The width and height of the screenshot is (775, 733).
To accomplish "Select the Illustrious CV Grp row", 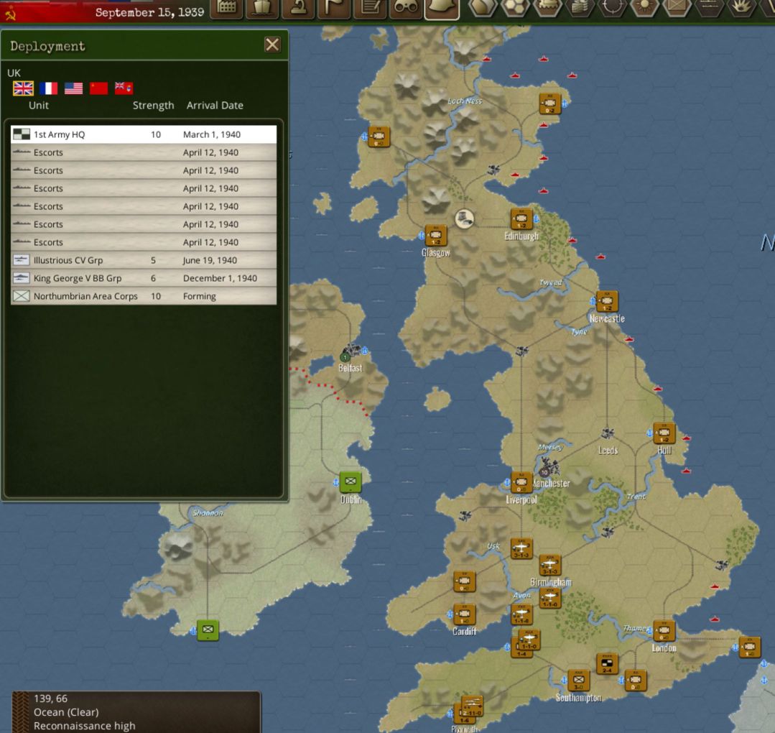I will [144, 260].
